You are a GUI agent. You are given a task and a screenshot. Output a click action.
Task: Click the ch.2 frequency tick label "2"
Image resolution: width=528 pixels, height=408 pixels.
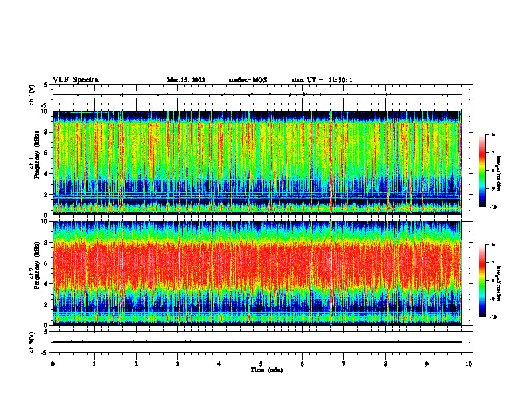[x=47, y=305]
